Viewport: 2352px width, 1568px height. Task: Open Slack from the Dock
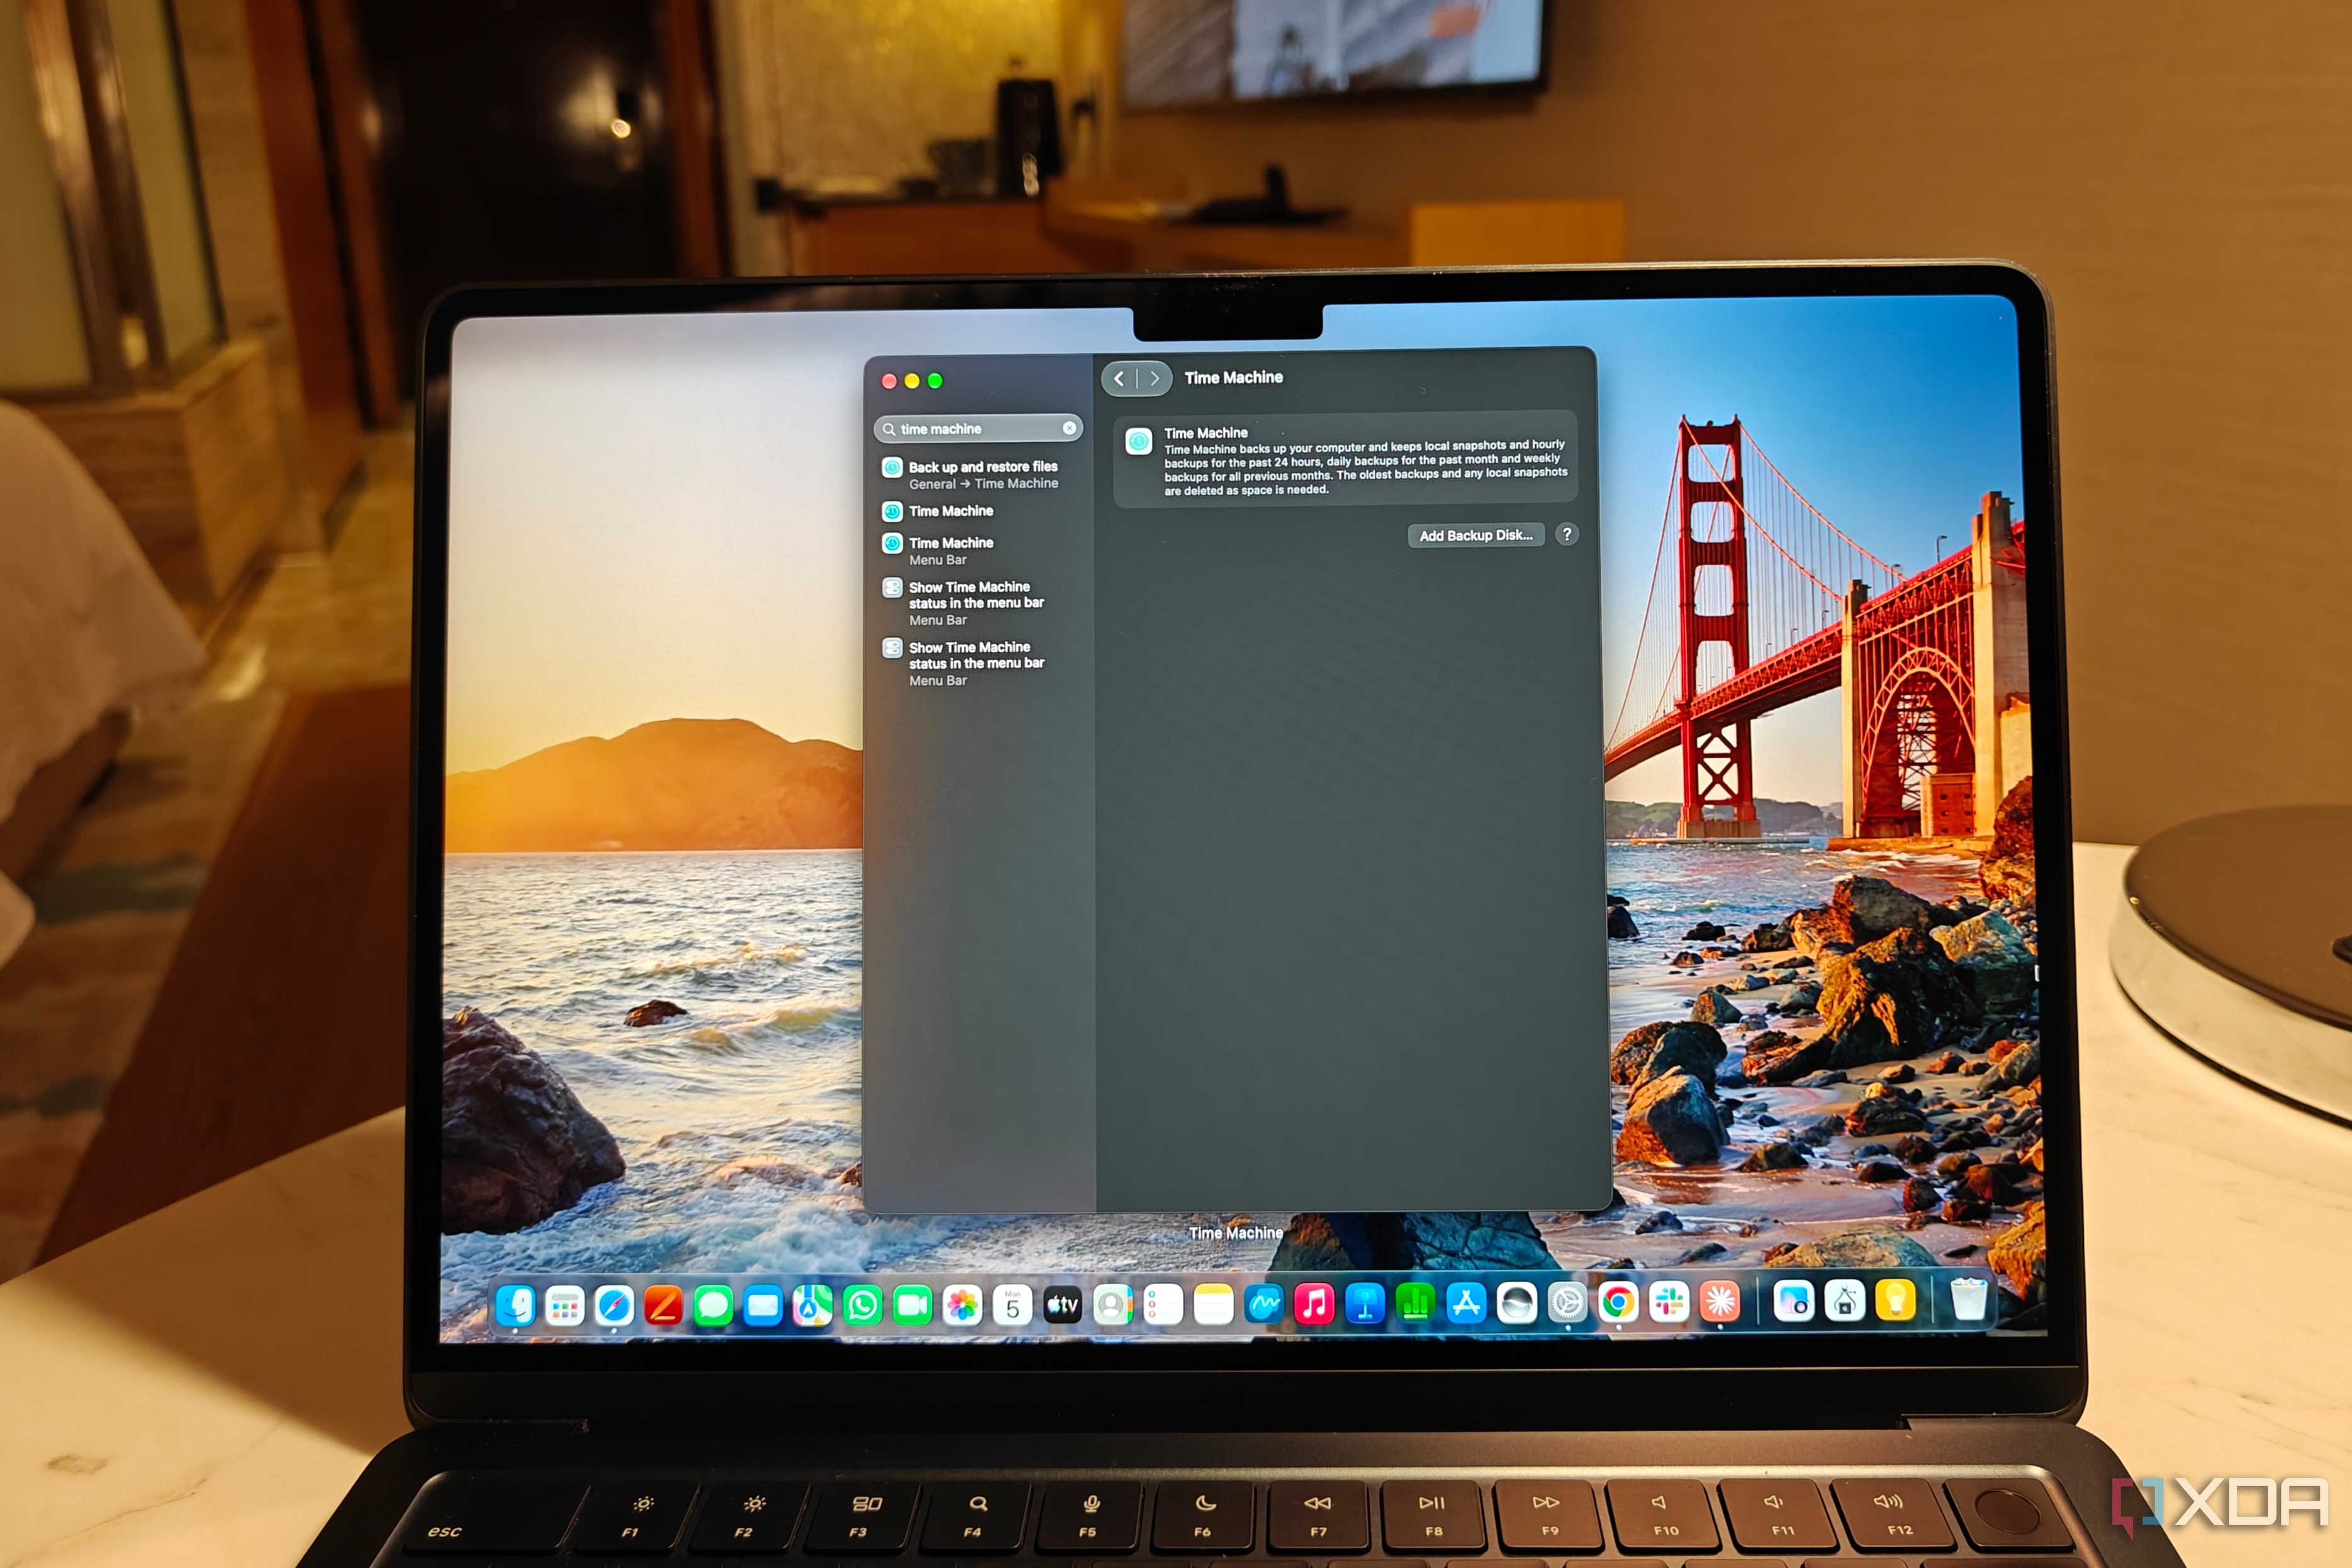point(1669,1302)
